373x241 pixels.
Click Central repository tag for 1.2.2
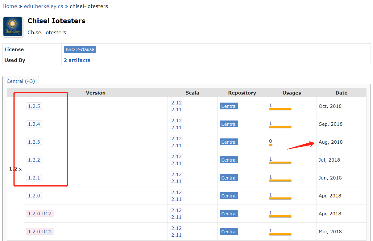(229, 160)
